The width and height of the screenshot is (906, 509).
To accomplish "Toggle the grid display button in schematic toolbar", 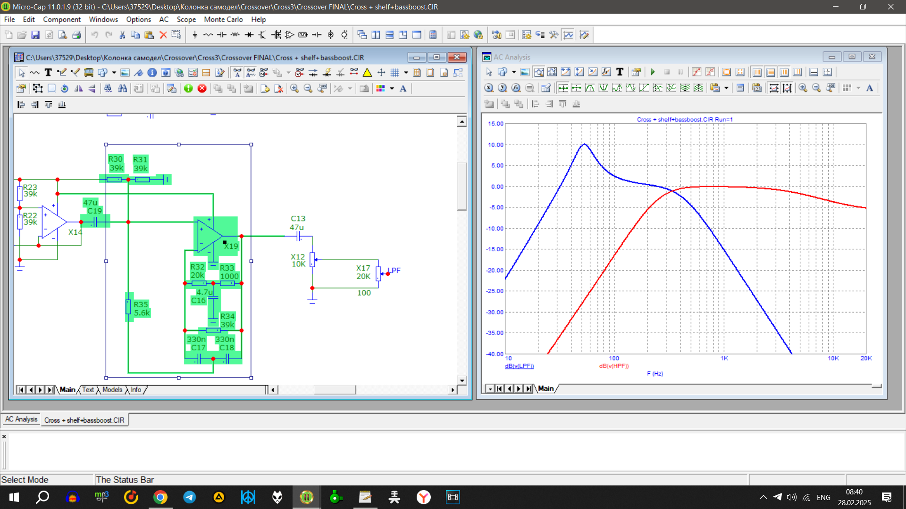I will [394, 73].
